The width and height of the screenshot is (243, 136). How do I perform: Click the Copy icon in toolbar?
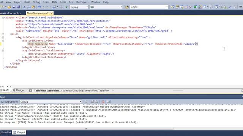pos(29,7)
